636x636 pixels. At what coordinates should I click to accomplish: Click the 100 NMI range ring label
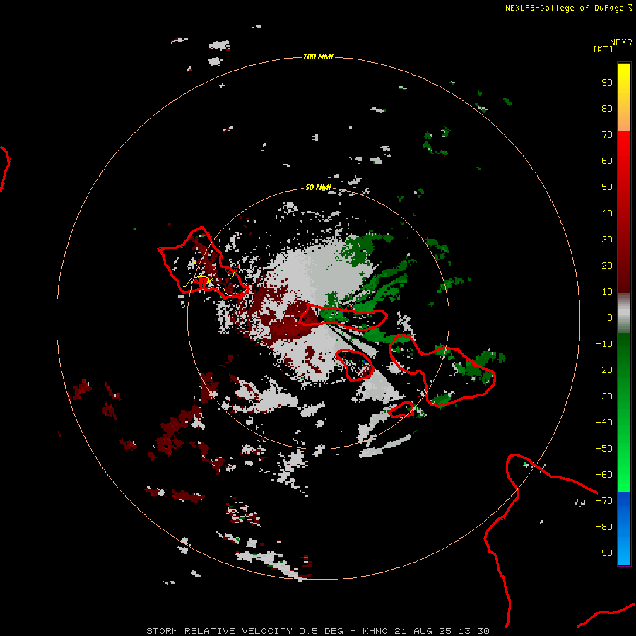318,57
